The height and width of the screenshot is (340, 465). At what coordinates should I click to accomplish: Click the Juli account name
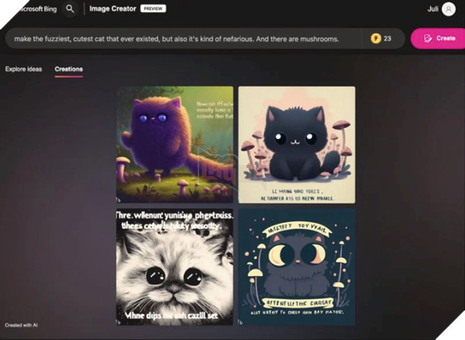point(433,9)
